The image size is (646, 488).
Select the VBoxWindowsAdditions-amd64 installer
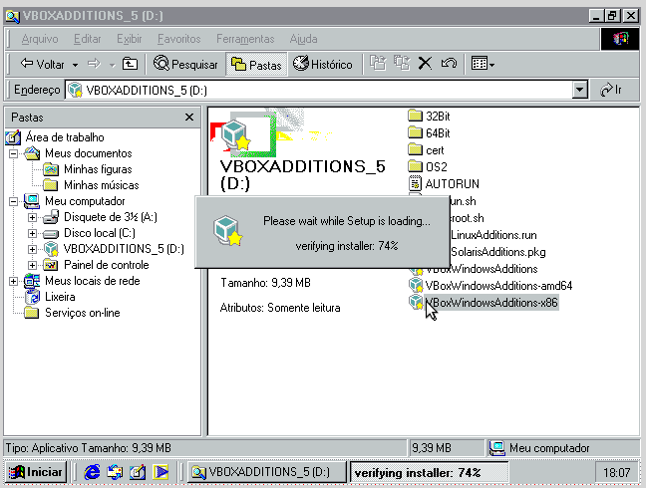coord(498,286)
